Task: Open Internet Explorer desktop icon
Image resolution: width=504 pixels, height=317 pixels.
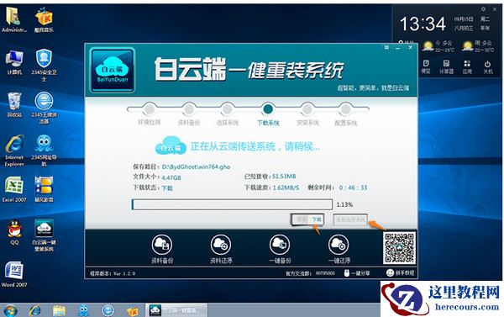Action: [14, 151]
